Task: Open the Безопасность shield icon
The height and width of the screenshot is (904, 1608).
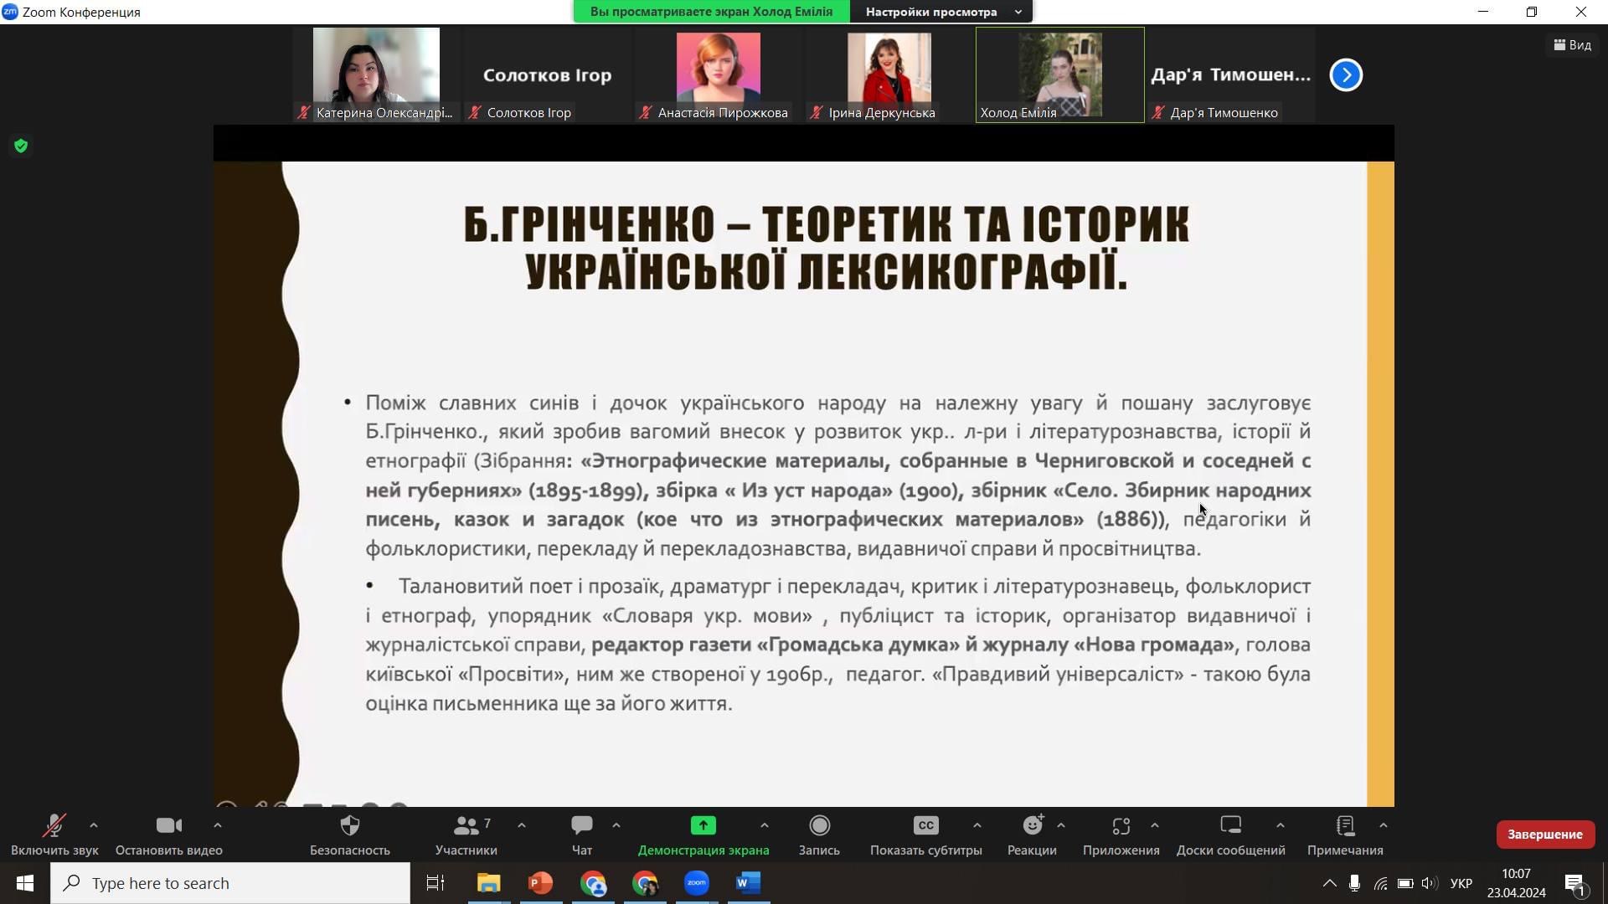Action: click(350, 826)
